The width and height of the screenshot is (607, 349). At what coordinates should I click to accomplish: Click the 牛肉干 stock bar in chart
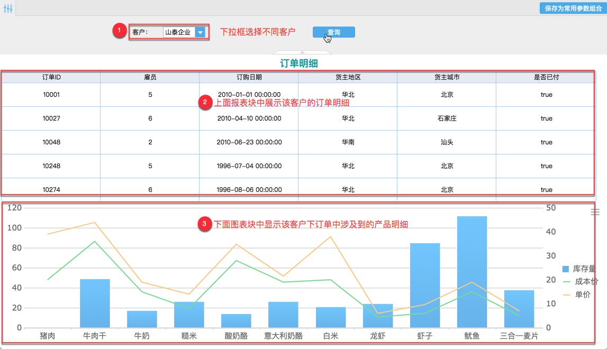point(95,304)
